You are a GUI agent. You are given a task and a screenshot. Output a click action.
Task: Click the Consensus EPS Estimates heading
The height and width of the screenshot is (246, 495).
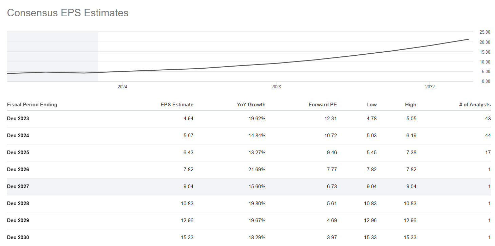(x=68, y=13)
